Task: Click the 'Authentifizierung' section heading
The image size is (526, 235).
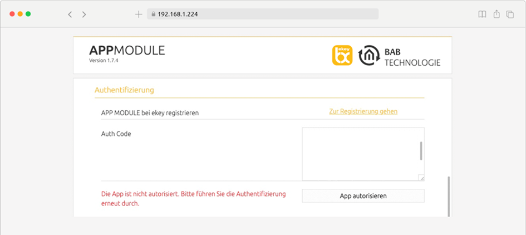Action: (x=124, y=90)
